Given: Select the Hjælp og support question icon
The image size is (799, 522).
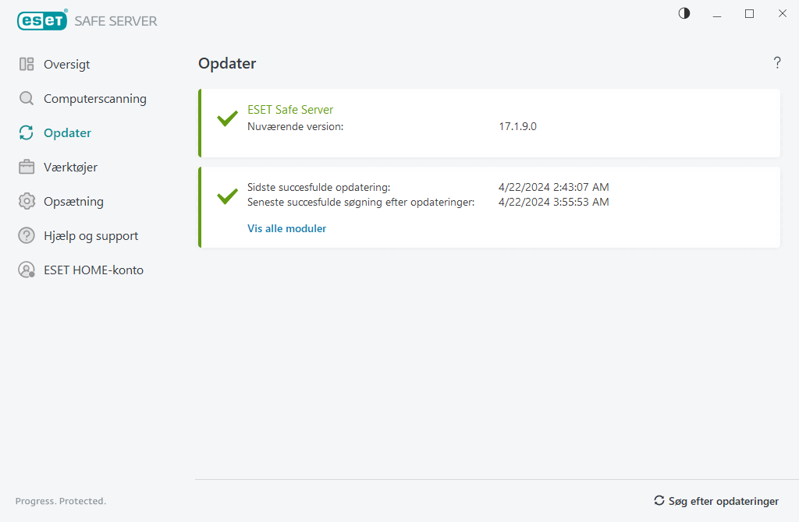Looking at the screenshot, I should (x=26, y=235).
